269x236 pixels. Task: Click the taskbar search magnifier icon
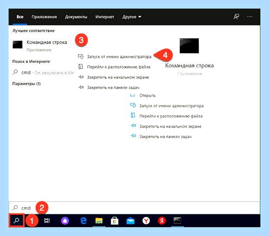coord(16,220)
